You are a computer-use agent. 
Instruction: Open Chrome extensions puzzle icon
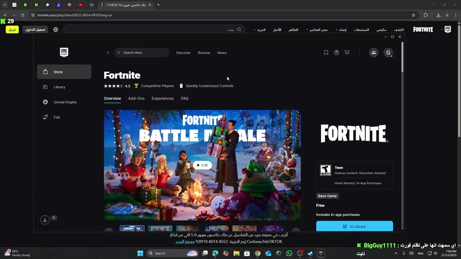pyautogui.click(x=426, y=15)
